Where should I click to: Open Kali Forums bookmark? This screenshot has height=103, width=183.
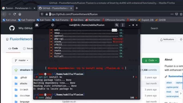coord(60,20)
